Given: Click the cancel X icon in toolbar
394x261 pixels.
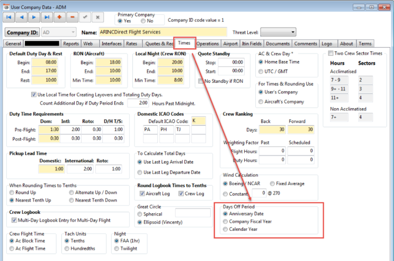Looking at the screenshot, I should coord(97,18).
